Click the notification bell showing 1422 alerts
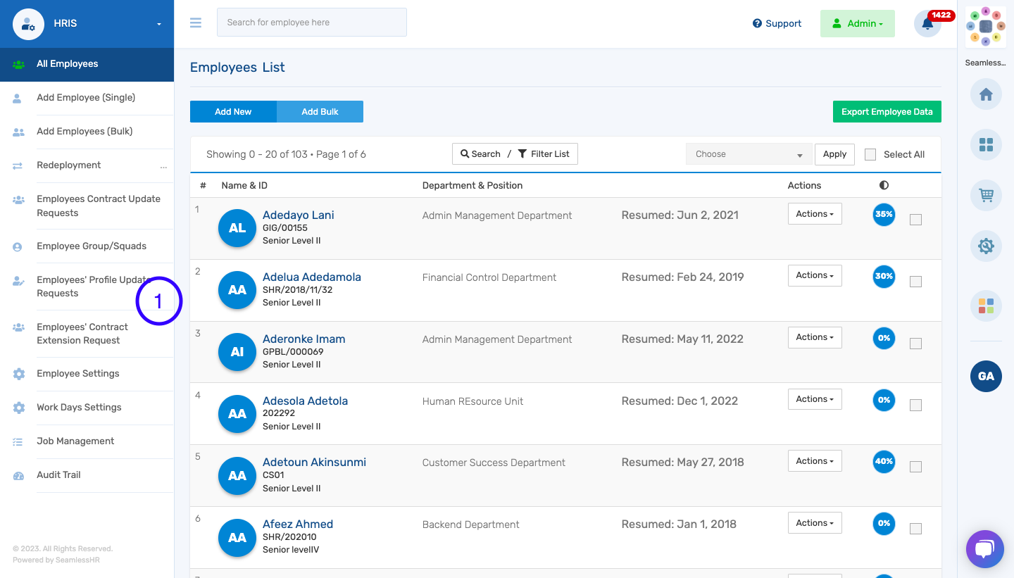The width and height of the screenshot is (1014, 578). coord(927,23)
